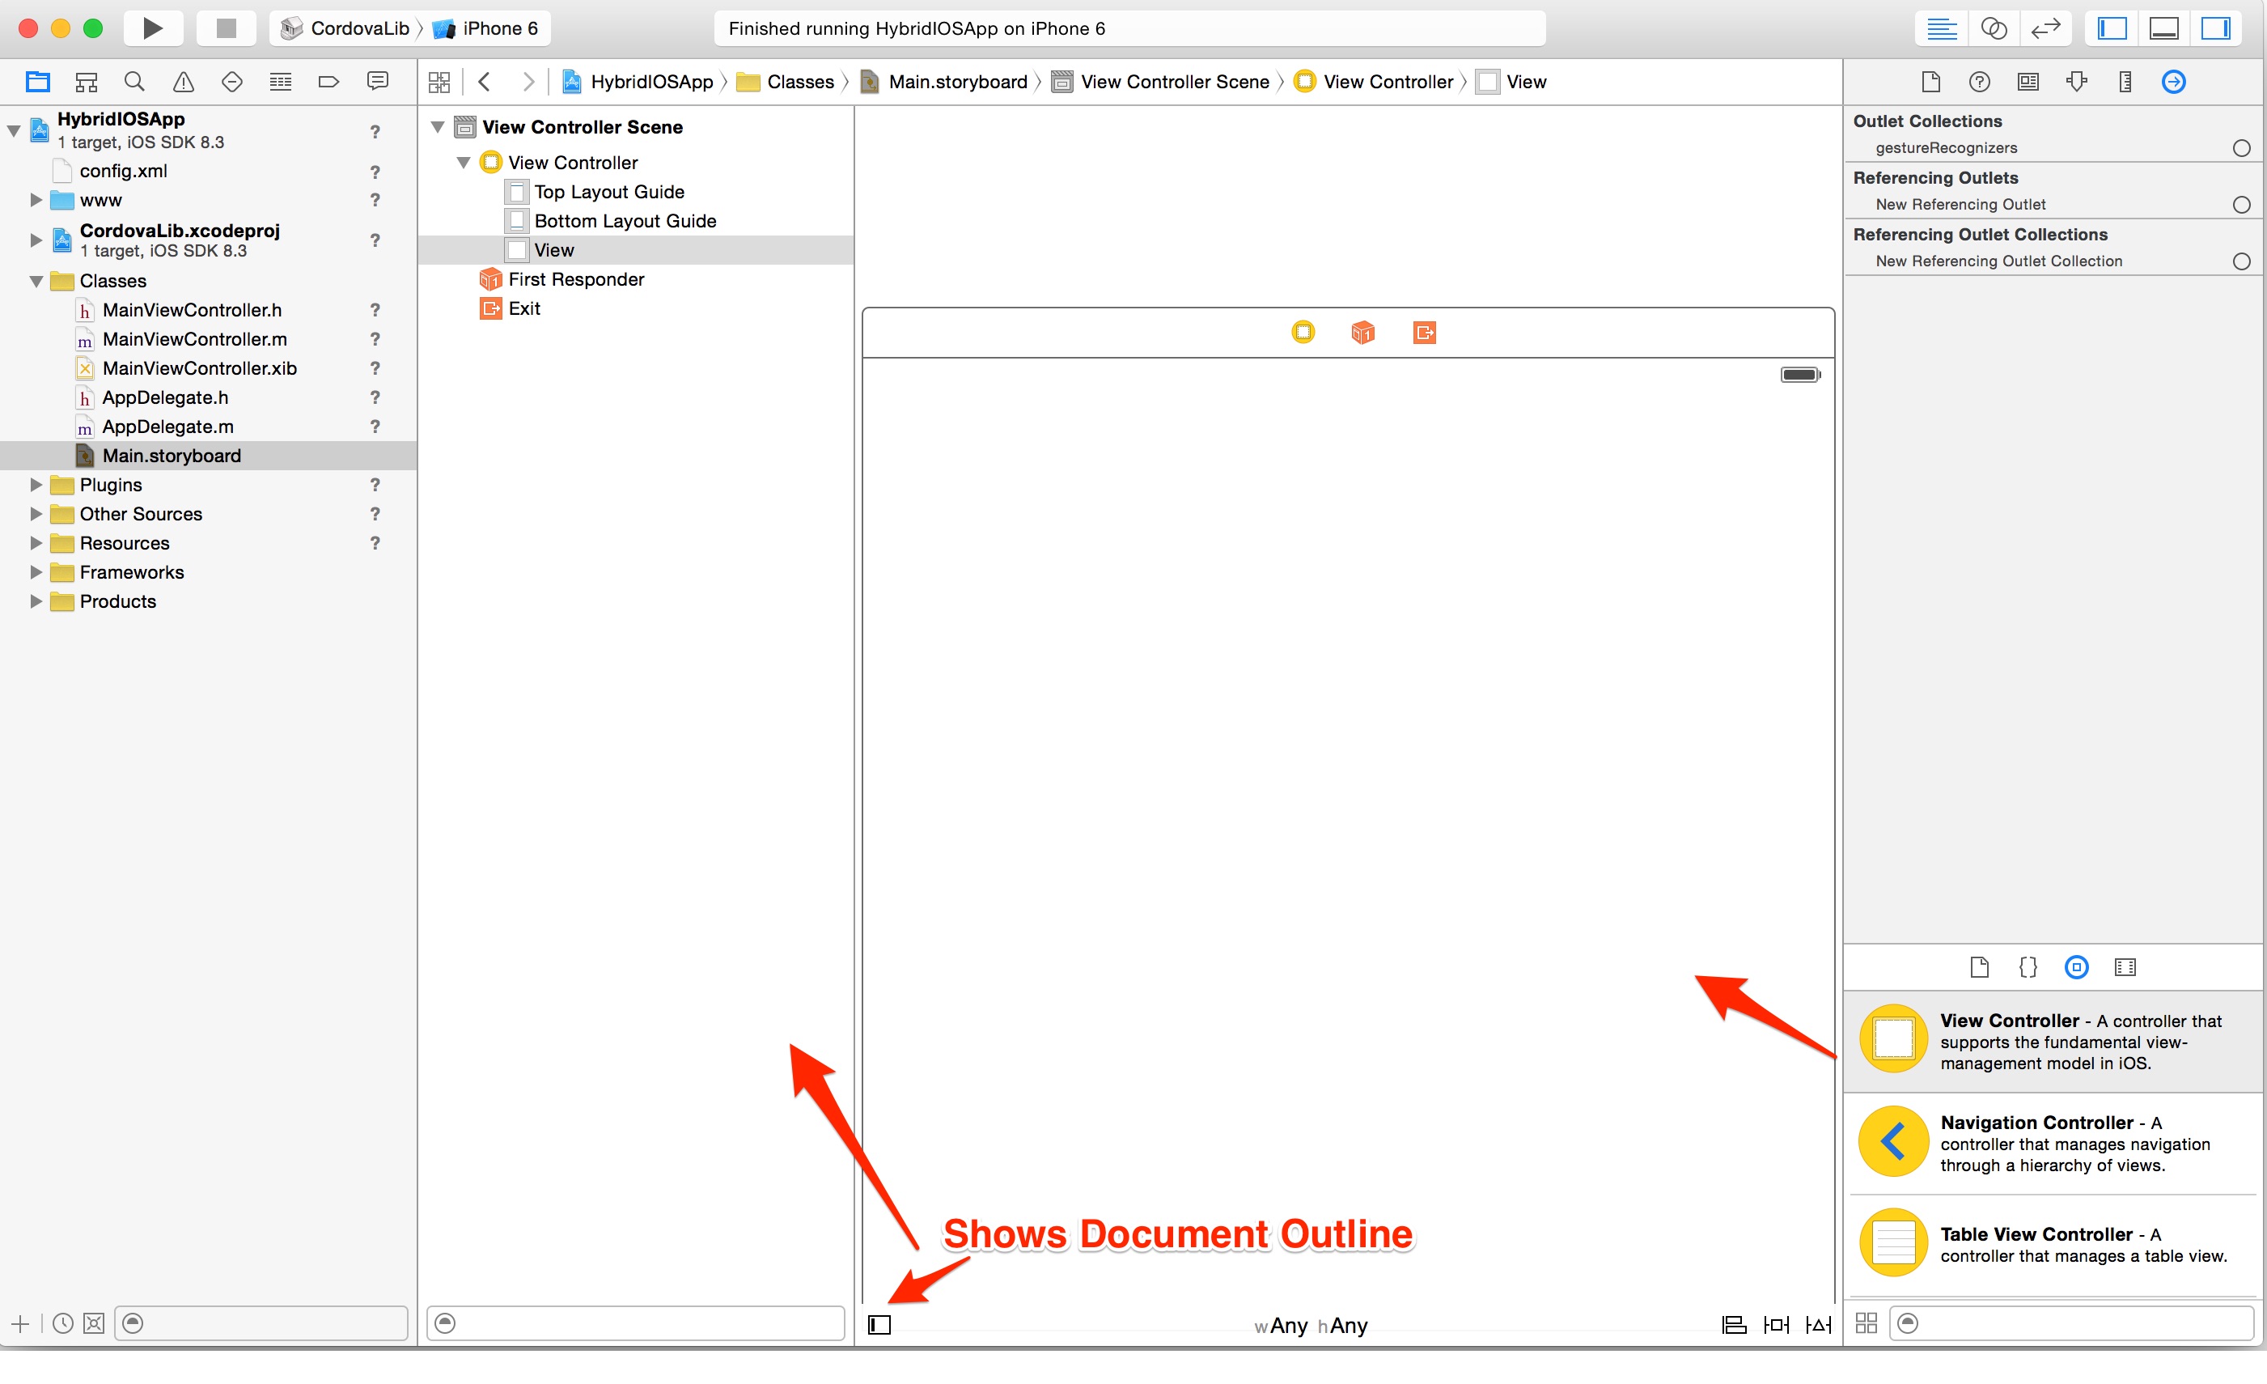Click gestureRecognizers outlet connection circle
The width and height of the screenshot is (2267, 1384).
2241,148
